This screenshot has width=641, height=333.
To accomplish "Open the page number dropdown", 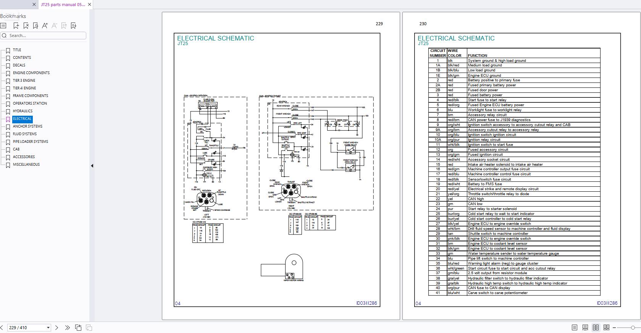I will coord(48,328).
